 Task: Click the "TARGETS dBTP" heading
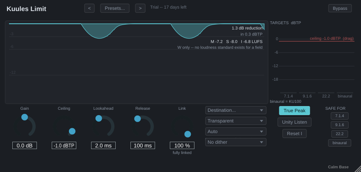point(286,23)
